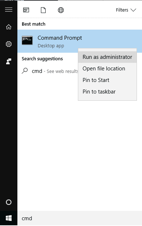Open the Settings gear in sidebar
The image size is (142, 226).
(x=9, y=44)
